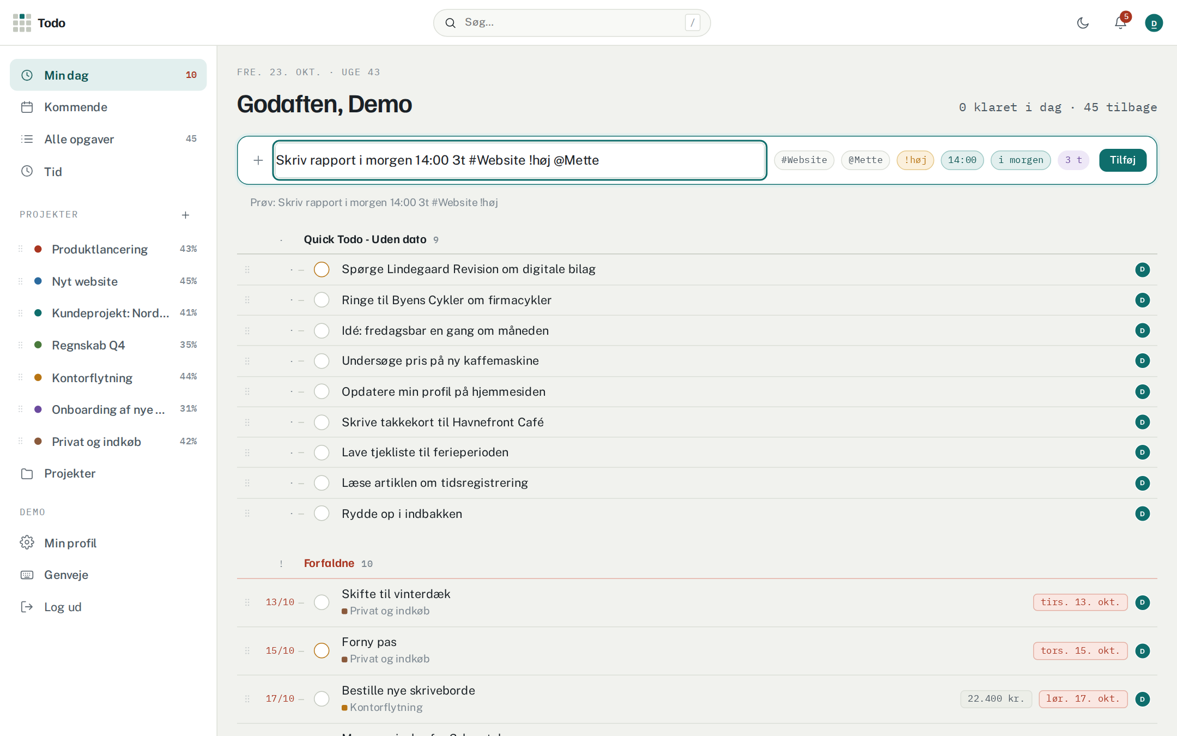Screen dimensions: 1177x736
Task: Open notifications bell
Action: click(x=1120, y=23)
